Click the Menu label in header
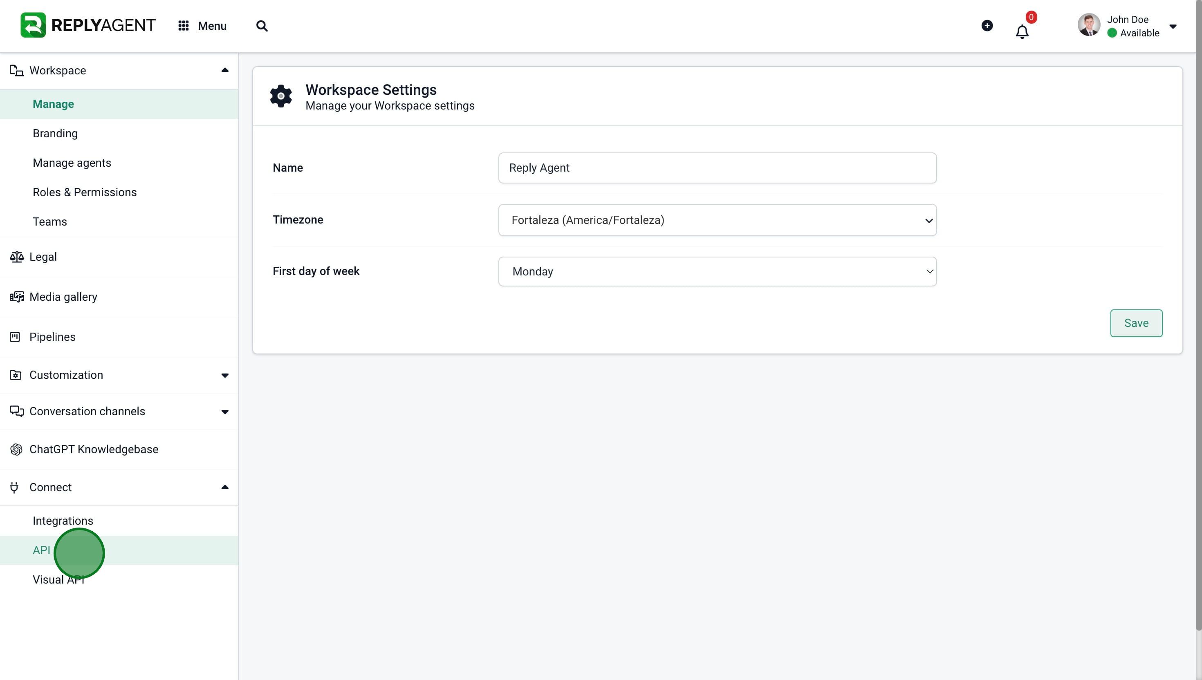 [212, 26]
